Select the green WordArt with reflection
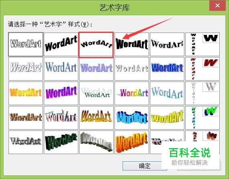 coord(96,94)
